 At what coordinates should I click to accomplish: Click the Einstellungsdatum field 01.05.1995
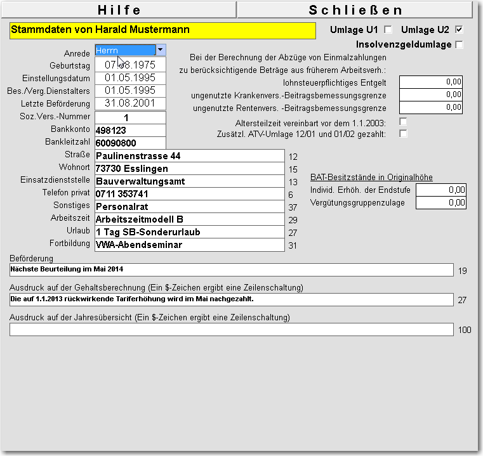click(130, 78)
